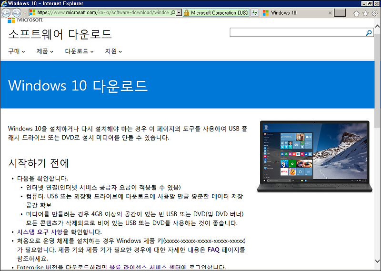
Task: Click the Windows 10 다운로드 banner heading
Action: (x=78, y=86)
